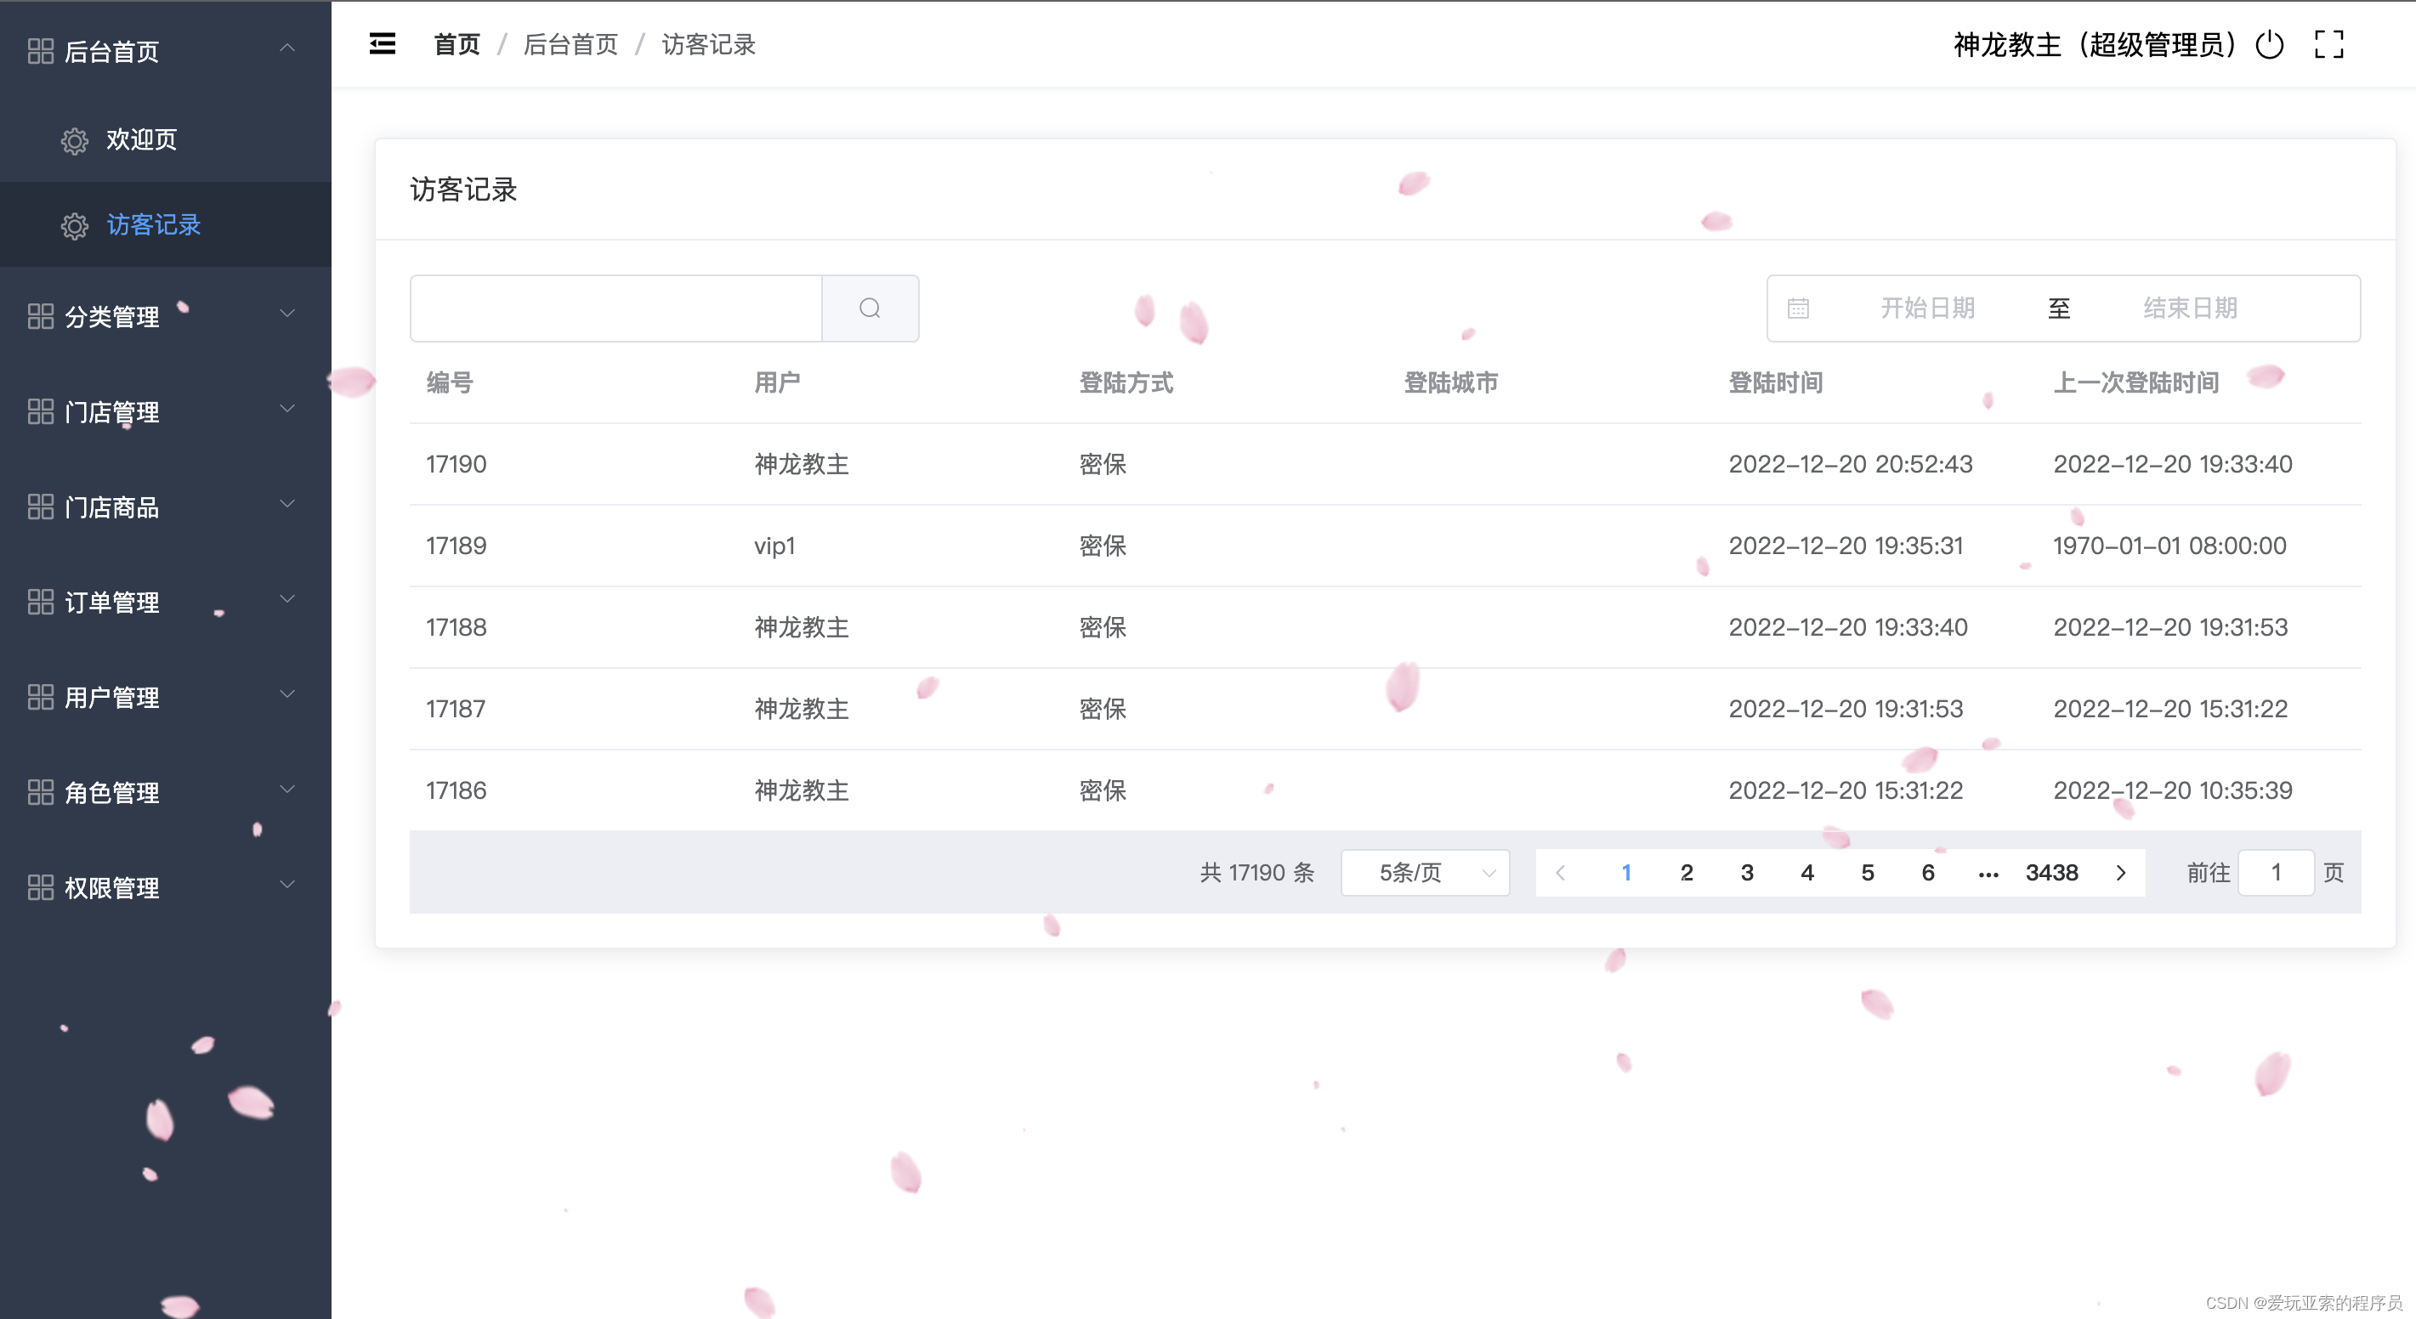2416x1319 pixels.
Task: Click the search magnifier button
Action: (870, 309)
